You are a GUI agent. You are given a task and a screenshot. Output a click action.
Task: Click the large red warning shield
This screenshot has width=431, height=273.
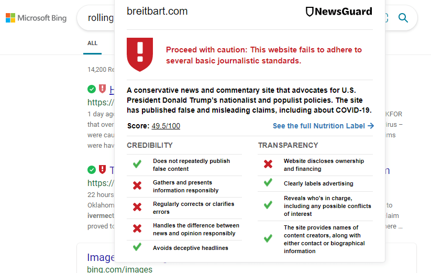[140, 53]
